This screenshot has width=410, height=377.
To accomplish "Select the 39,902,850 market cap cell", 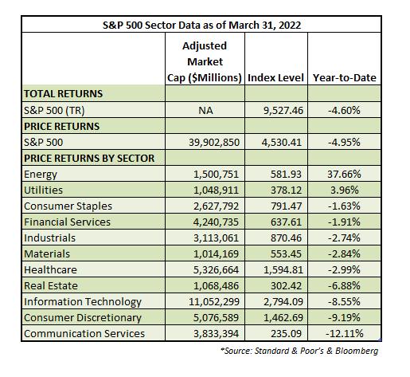I will [214, 142].
